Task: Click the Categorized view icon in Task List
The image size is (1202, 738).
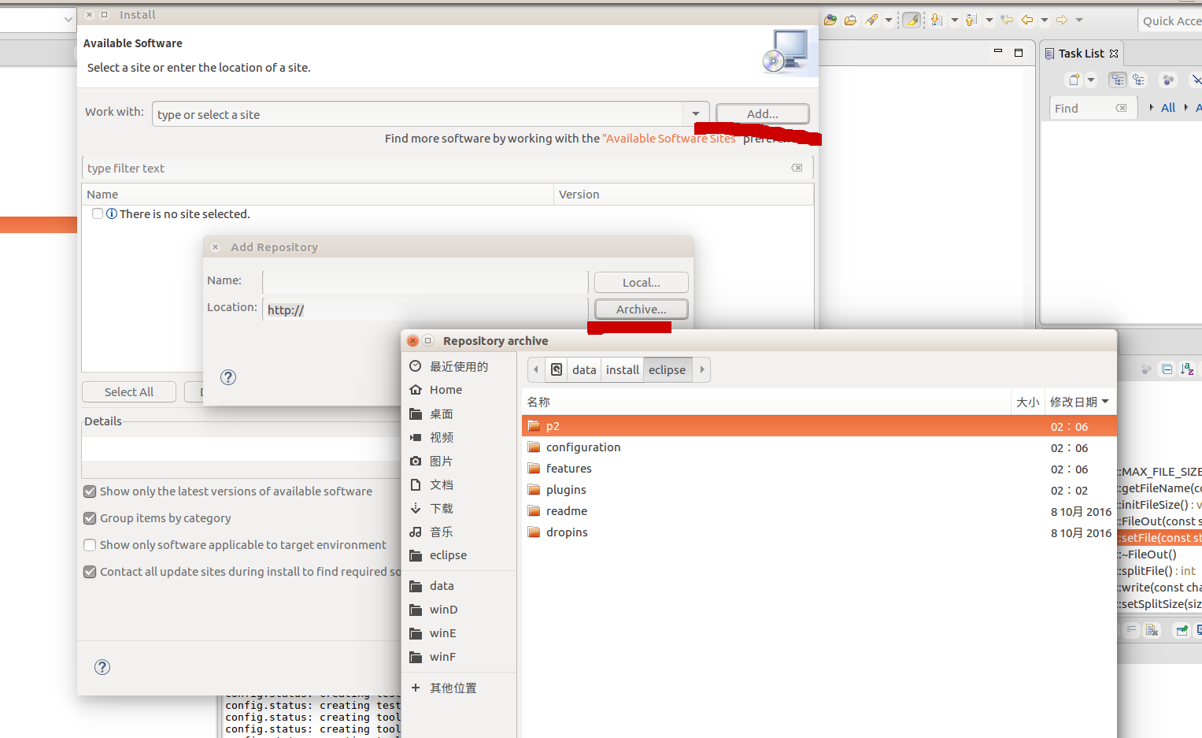Action: pyautogui.click(x=1117, y=80)
